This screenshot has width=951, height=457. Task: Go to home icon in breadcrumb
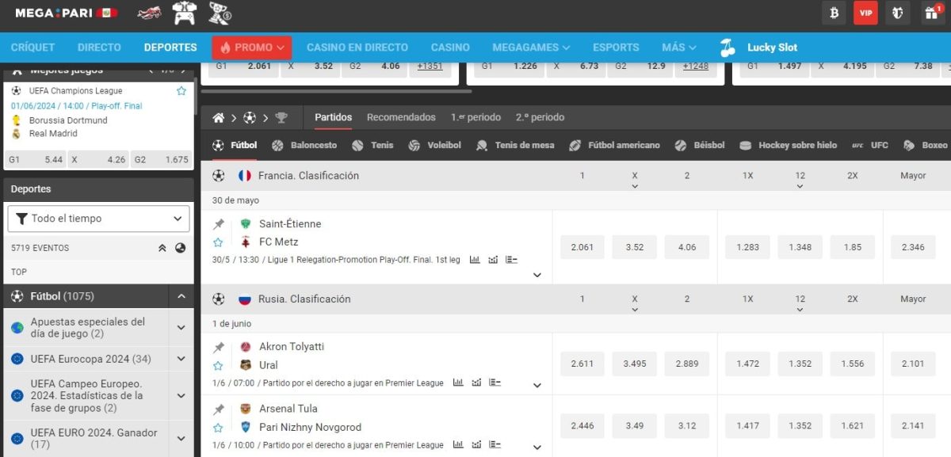(218, 118)
